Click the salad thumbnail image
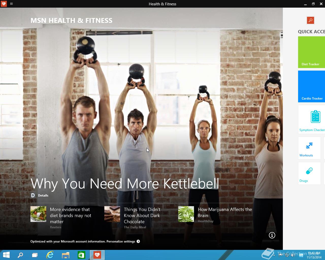Screen dimensions: 325x260 tap(38, 214)
